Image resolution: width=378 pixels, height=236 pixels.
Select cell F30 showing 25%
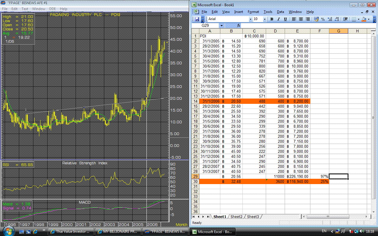(320, 181)
